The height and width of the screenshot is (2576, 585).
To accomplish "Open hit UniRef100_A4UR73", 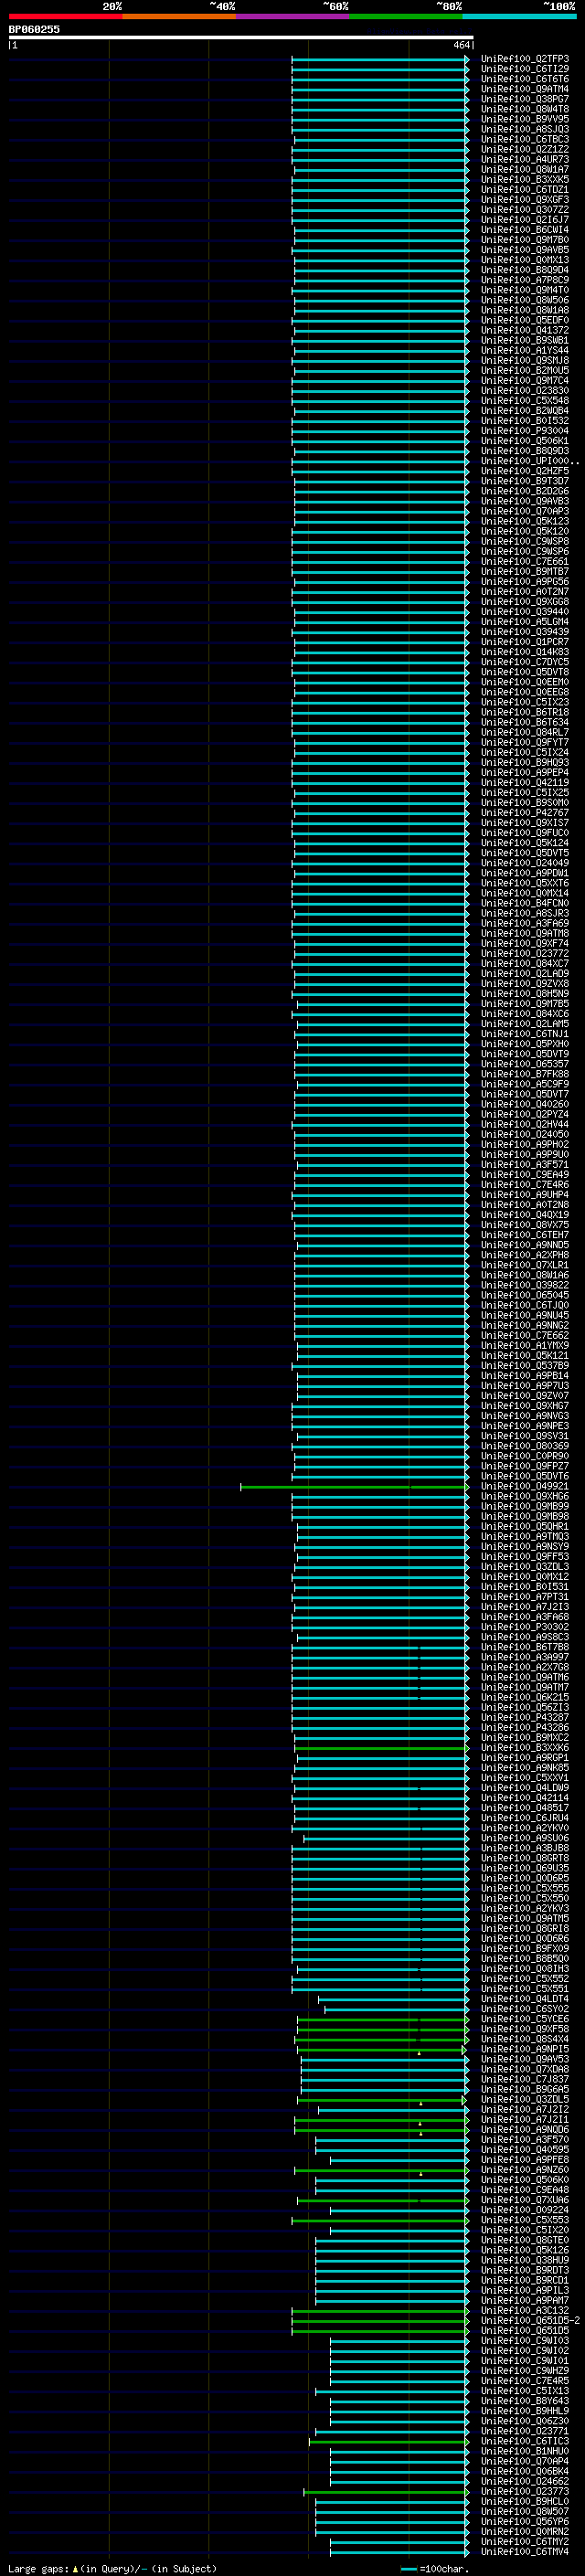I will (x=525, y=160).
